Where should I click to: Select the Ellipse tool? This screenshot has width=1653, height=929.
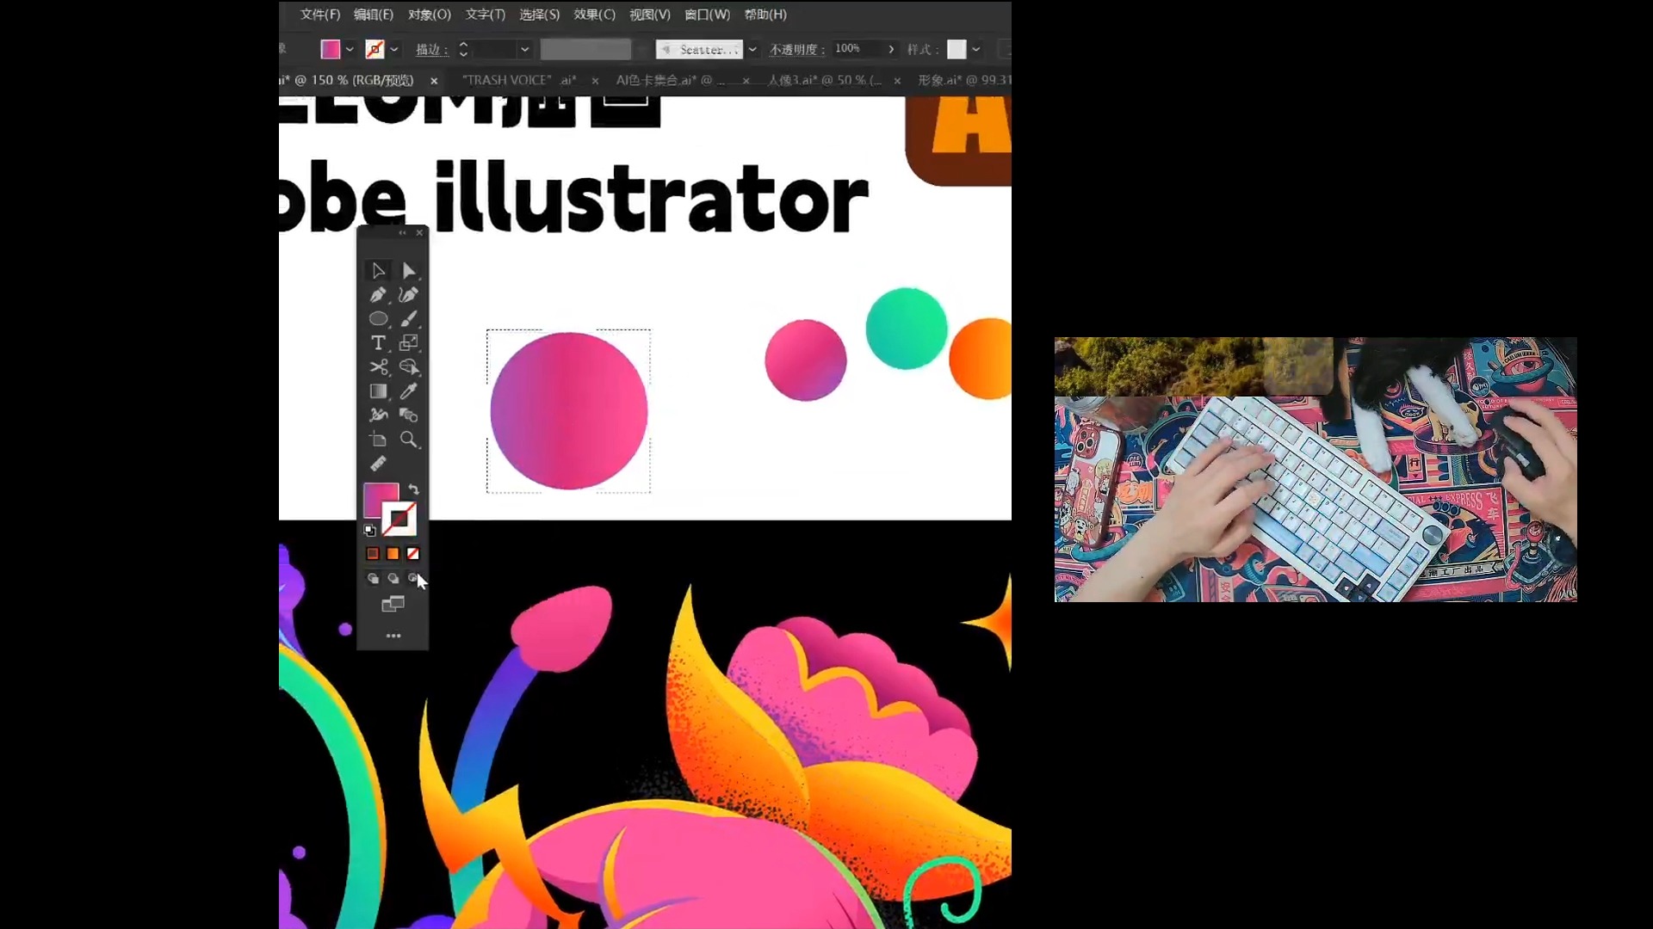(378, 319)
